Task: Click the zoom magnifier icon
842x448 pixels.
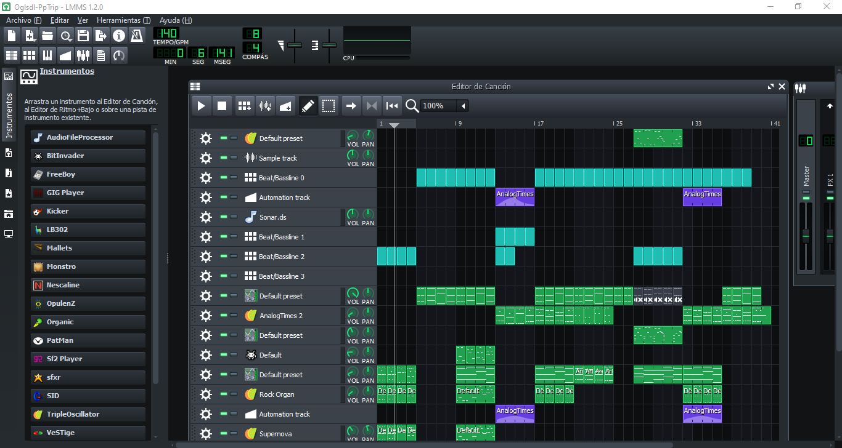Action: point(412,106)
